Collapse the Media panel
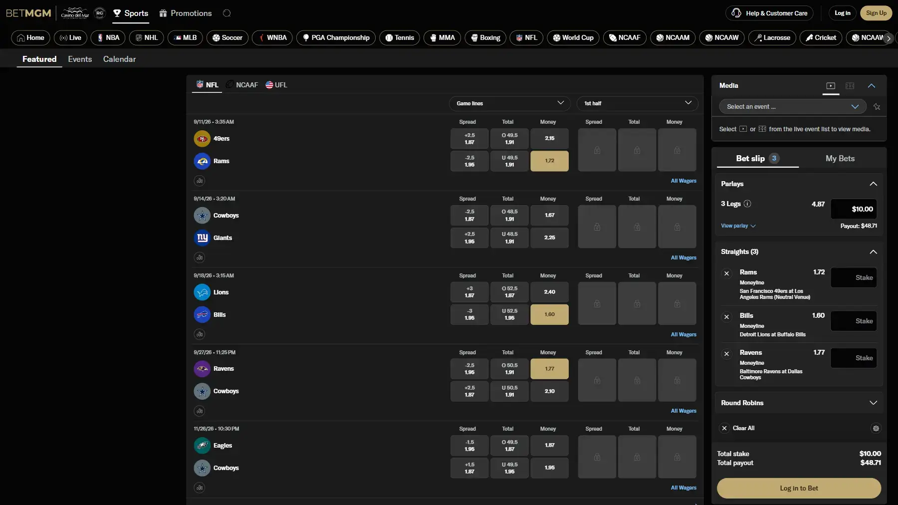Screen dimensions: 898x505 [x=872, y=86]
